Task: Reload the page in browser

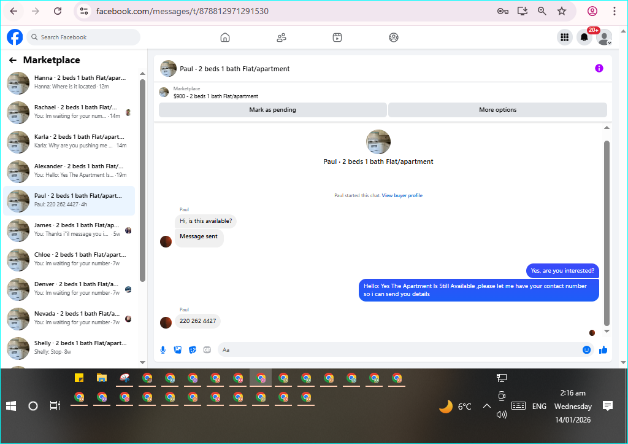Action: click(x=58, y=11)
